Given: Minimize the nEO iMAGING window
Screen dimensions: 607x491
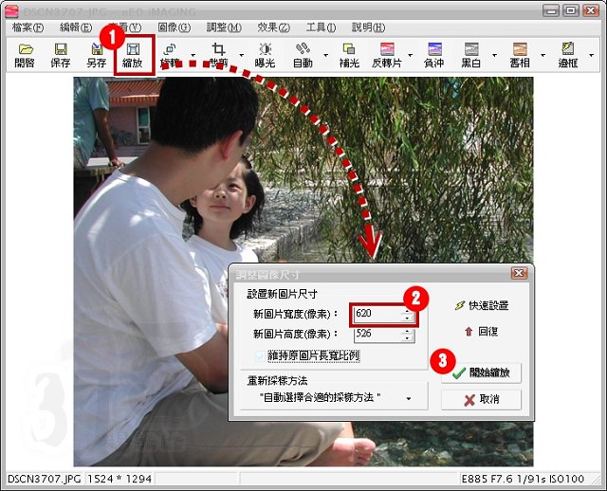Looking at the screenshot, I should (x=551, y=10).
